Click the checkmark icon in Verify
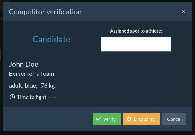The width and height of the screenshot is (195, 135). click(x=99, y=119)
